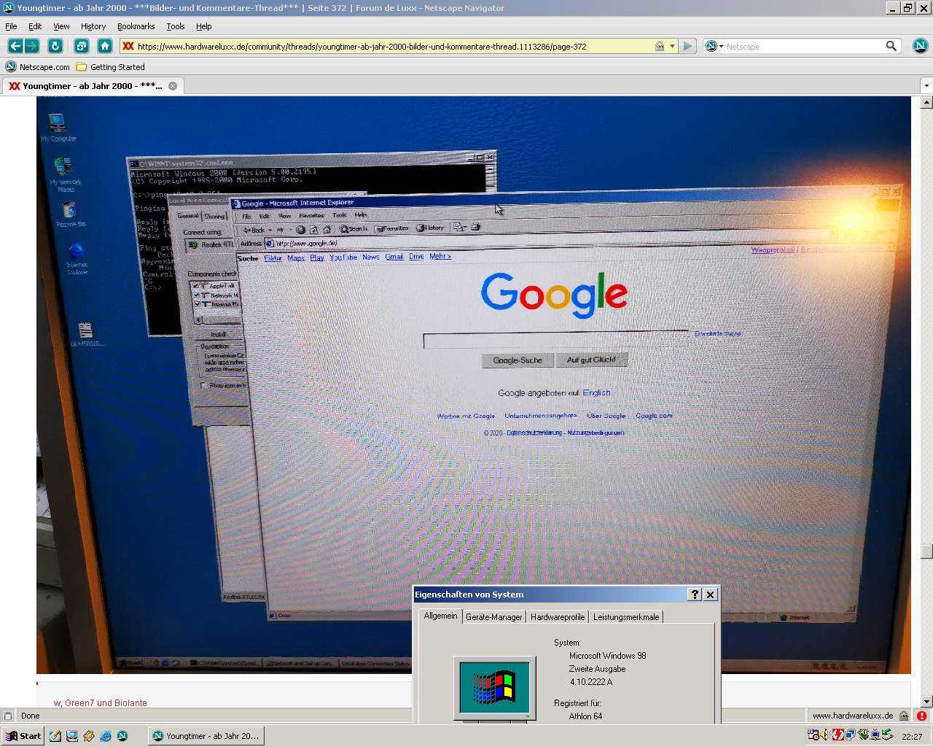
Task: Click the padlock security icon in the address bar
Action: [x=660, y=46]
